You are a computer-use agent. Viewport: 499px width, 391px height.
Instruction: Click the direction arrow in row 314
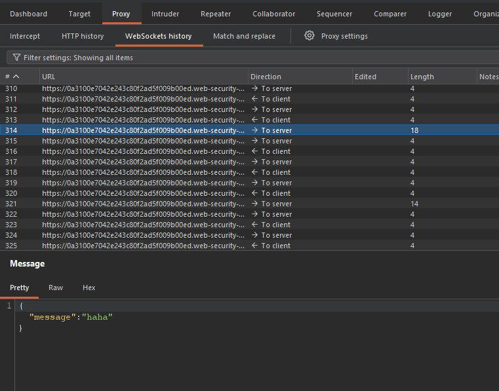tap(254, 130)
